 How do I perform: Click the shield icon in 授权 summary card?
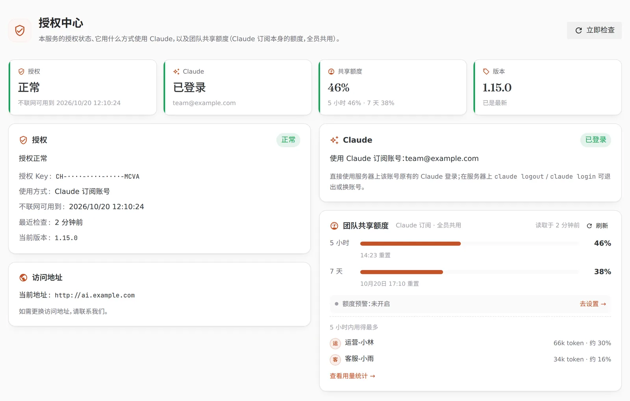pyautogui.click(x=21, y=72)
